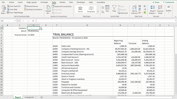
Task: Select all cells using corner button
Action: [2, 25]
